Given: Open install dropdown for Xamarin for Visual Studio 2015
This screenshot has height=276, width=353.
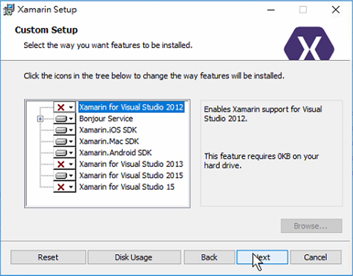Looking at the screenshot, I should pos(64,175).
